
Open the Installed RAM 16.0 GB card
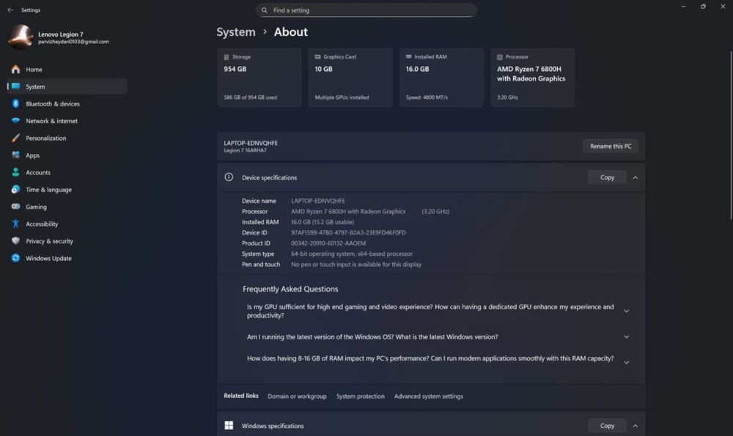click(442, 78)
